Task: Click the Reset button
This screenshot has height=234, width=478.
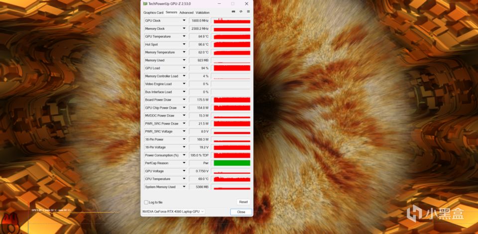Action: point(243,202)
